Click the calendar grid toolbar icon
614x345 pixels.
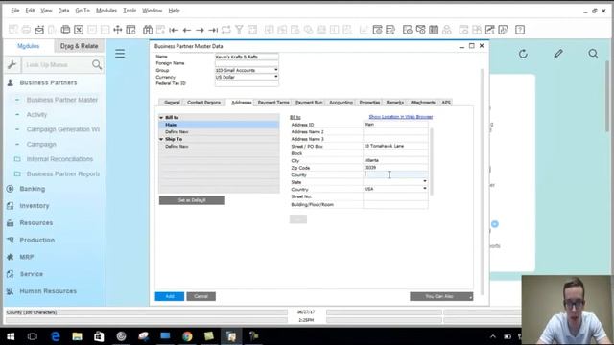(434, 30)
